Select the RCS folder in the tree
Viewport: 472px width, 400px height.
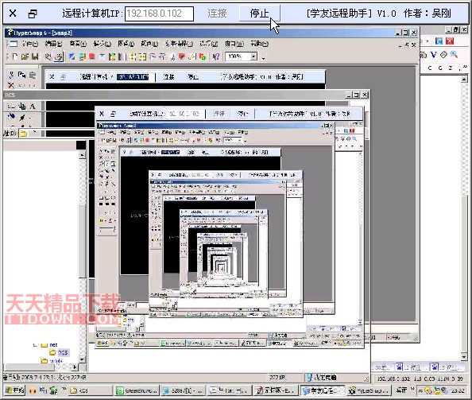click(x=63, y=352)
